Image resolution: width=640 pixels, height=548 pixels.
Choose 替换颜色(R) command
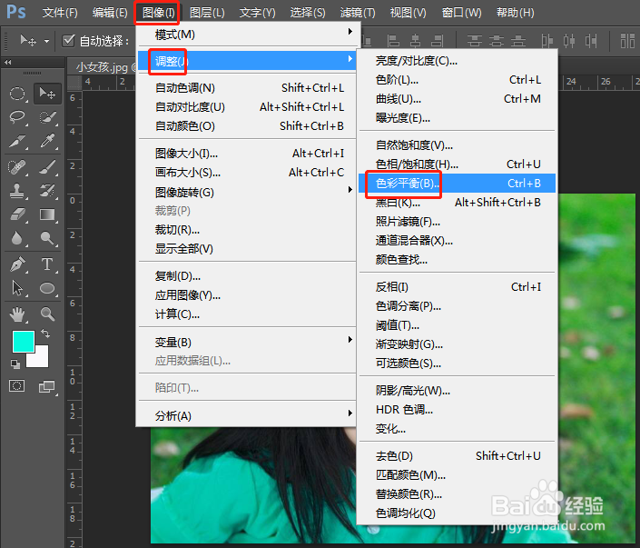(x=458, y=494)
